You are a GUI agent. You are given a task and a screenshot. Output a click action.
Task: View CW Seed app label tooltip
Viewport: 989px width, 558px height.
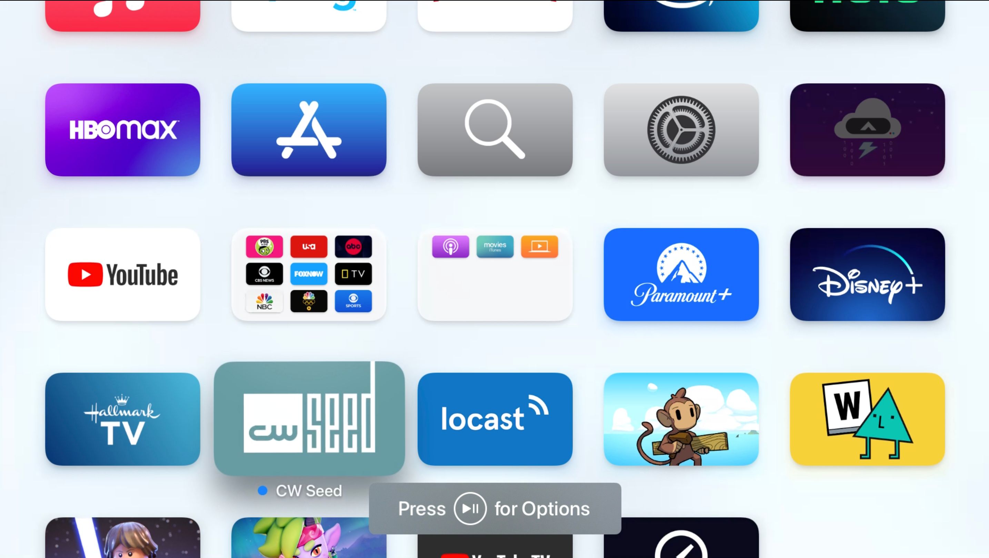point(308,490)
